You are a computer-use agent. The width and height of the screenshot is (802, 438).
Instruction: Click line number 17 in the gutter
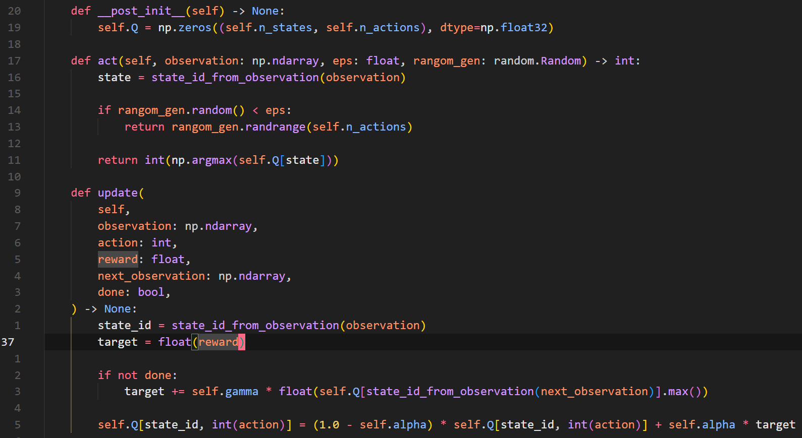[x=14, y=61]
